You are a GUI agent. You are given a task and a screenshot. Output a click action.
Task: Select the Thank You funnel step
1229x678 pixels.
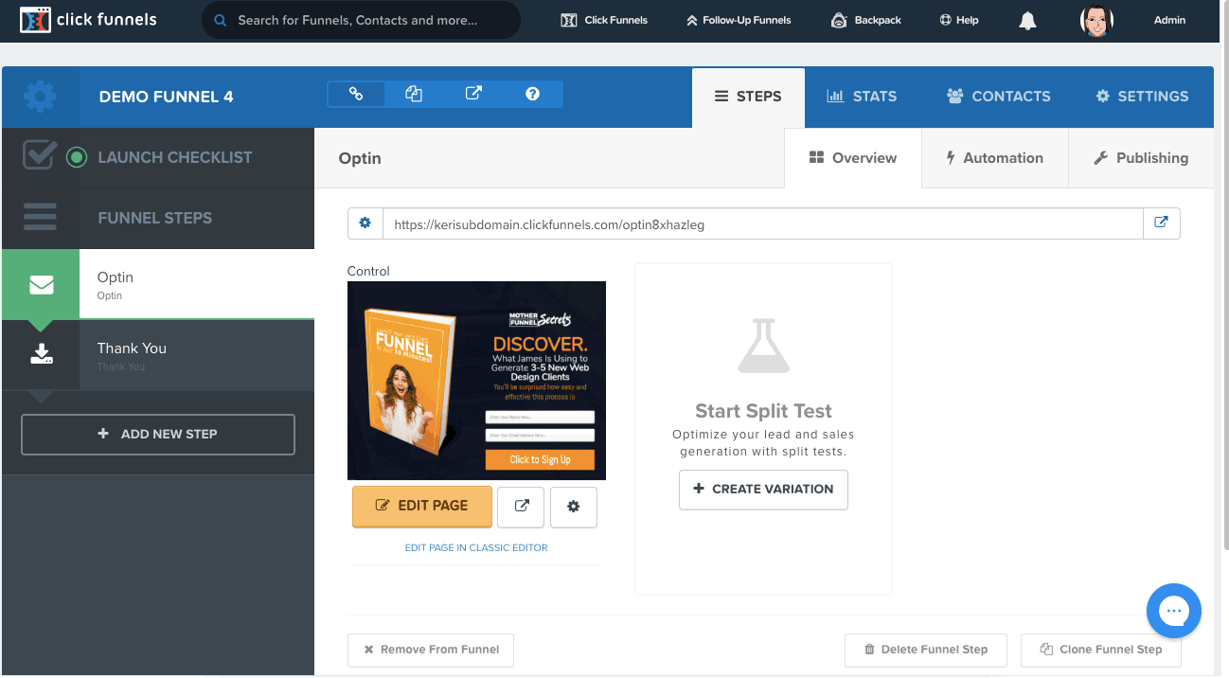point(158,355)
